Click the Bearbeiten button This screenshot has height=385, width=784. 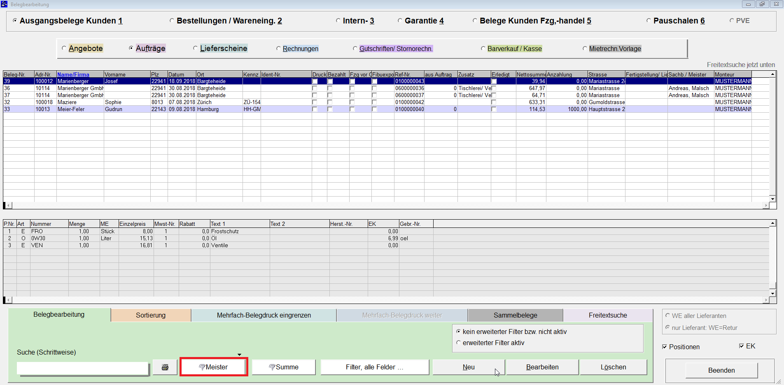pyautogui.click(x=542, y=367)
